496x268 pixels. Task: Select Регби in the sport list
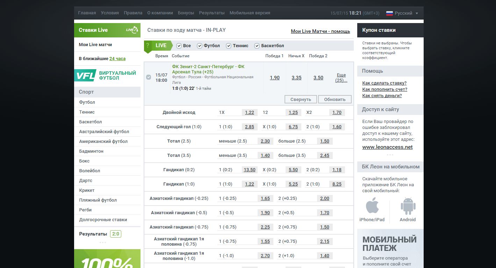(x=85, y=210)
